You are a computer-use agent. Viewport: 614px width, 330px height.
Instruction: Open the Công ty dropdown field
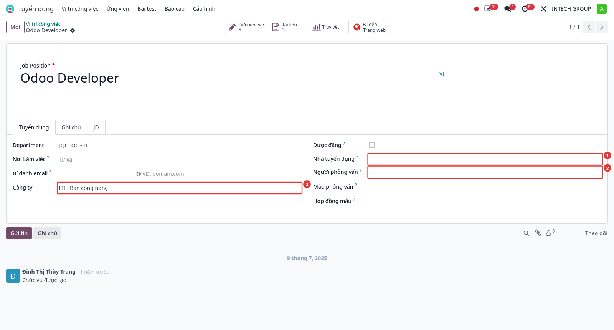pos(180,188)
